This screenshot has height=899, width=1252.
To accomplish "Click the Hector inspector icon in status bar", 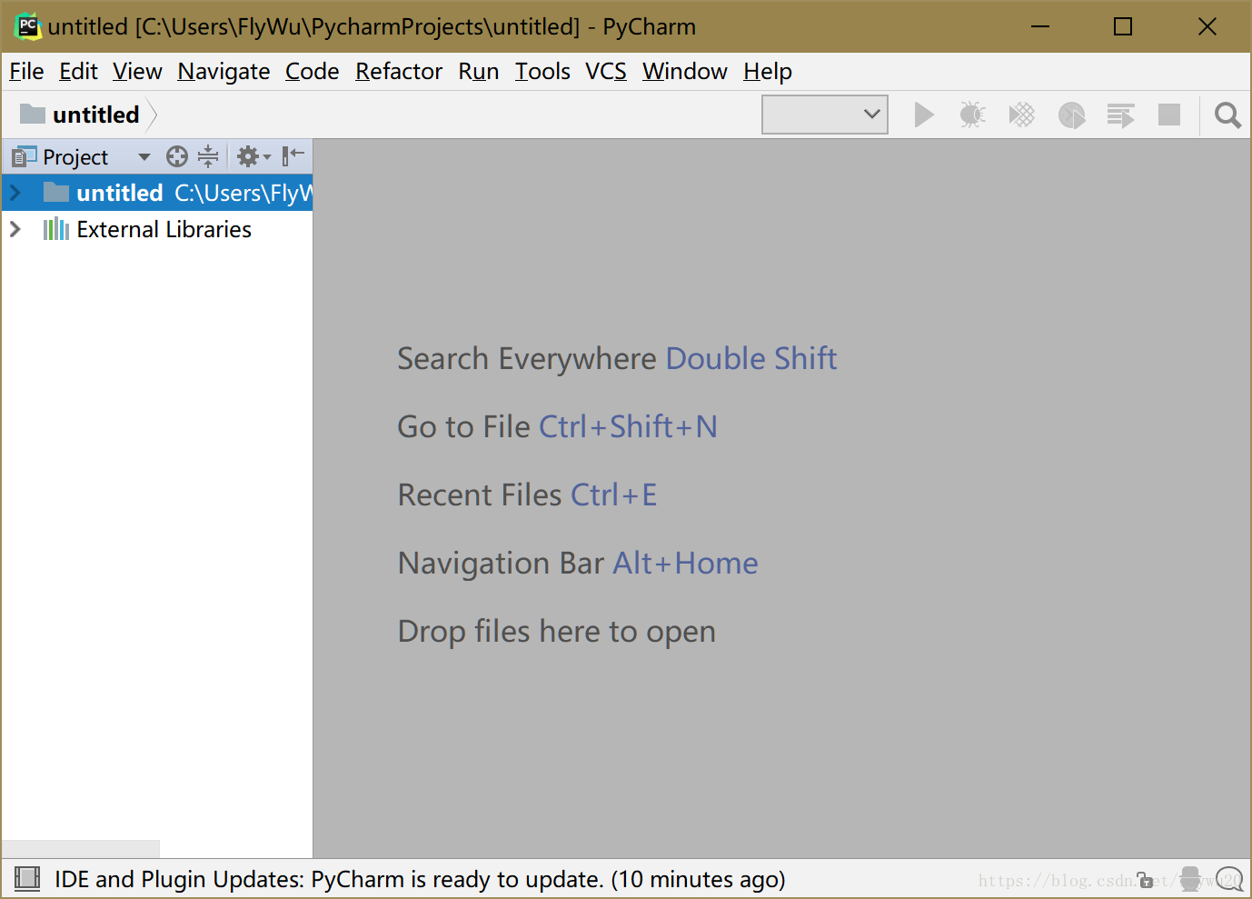I will 1190,879.
